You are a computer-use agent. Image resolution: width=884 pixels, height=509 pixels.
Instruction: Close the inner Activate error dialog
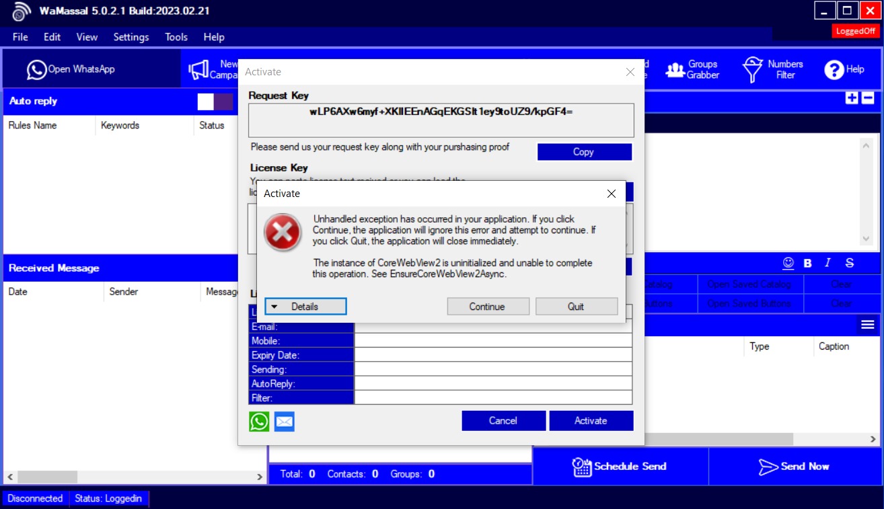611,194
